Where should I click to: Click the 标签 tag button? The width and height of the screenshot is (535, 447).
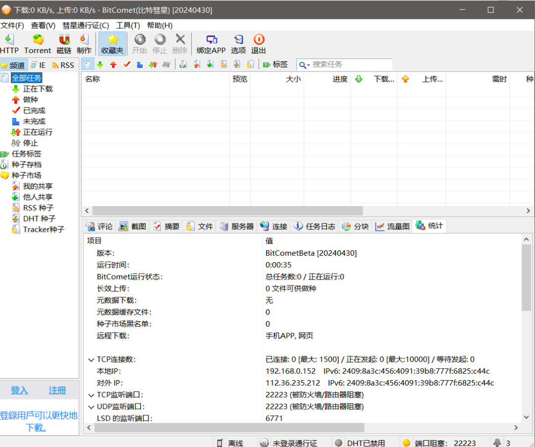[275, 64]
